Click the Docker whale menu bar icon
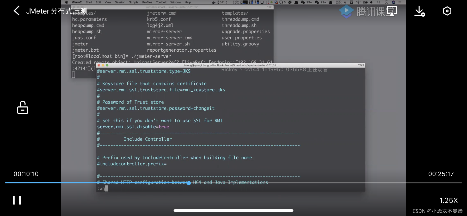Screen dimensions: 467x216 [x=214, y=2]
